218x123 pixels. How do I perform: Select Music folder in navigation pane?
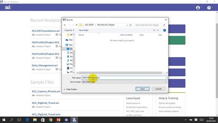(69, 60)
